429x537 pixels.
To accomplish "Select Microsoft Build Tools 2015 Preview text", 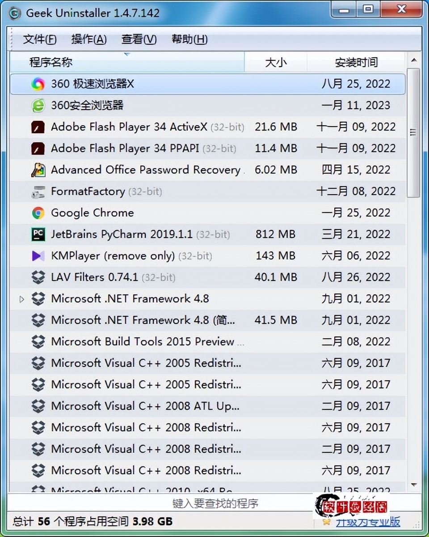I will (x=143, y=342).
